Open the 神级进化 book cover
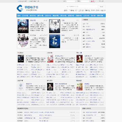This screenshot has width=122, height=122. 23,26
